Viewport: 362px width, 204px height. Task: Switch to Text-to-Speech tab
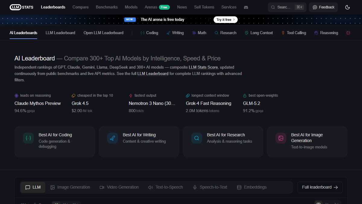[x=166, y=187]
